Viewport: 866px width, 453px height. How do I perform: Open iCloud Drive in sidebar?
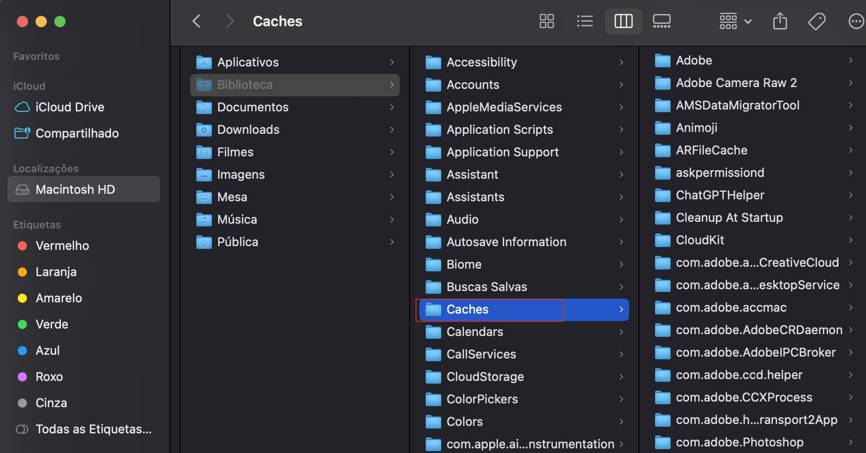tap(70, 107)
